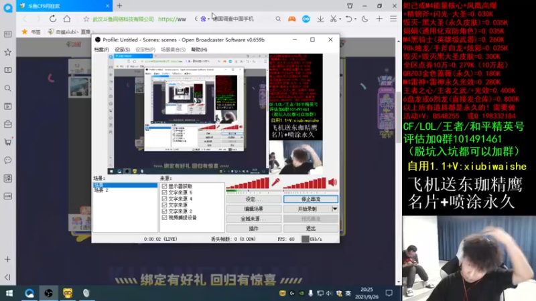Toggle night mode moon icon
Screen dimensions: 536x301
(x=364, y=19)
